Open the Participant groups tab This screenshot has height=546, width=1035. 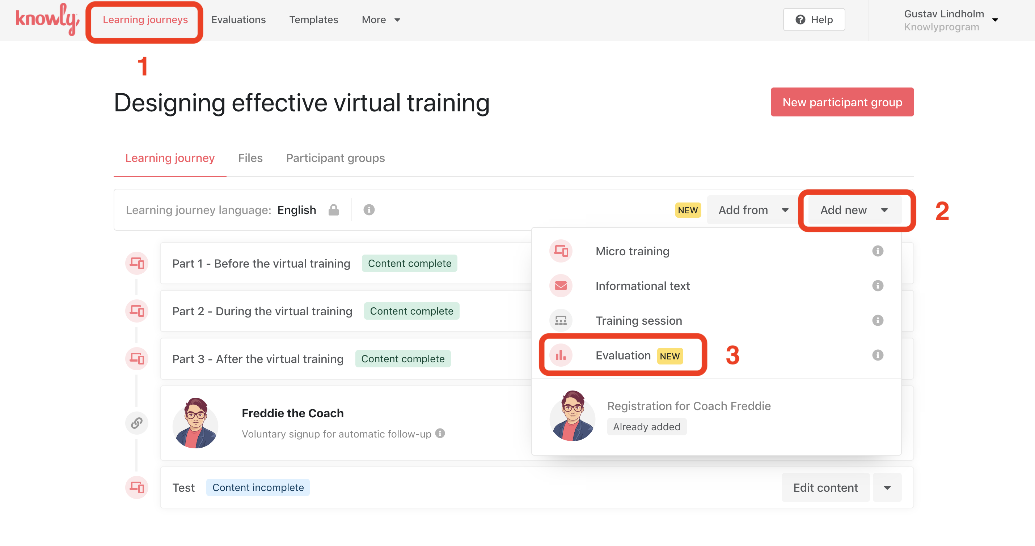point(335,158)
